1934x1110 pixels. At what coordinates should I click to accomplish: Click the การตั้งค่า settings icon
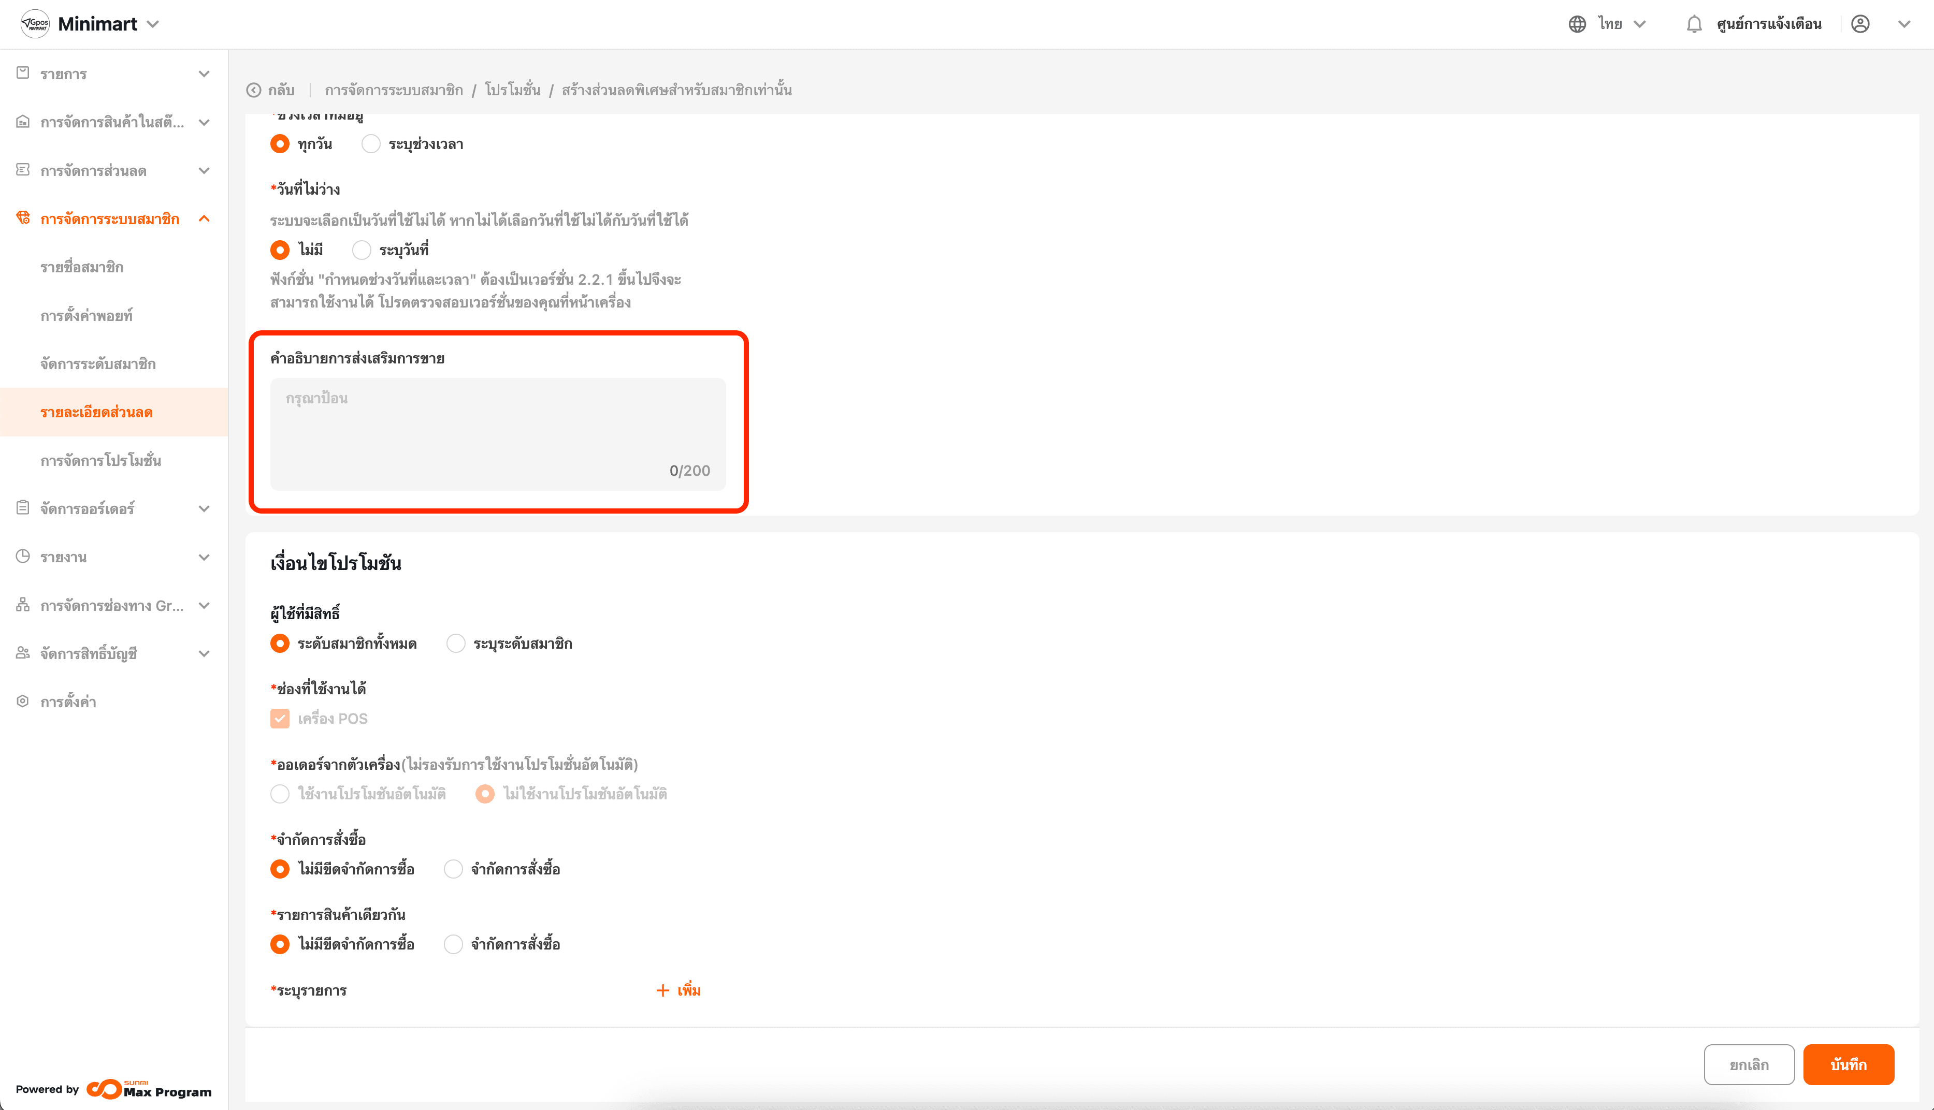click(23, 702)
